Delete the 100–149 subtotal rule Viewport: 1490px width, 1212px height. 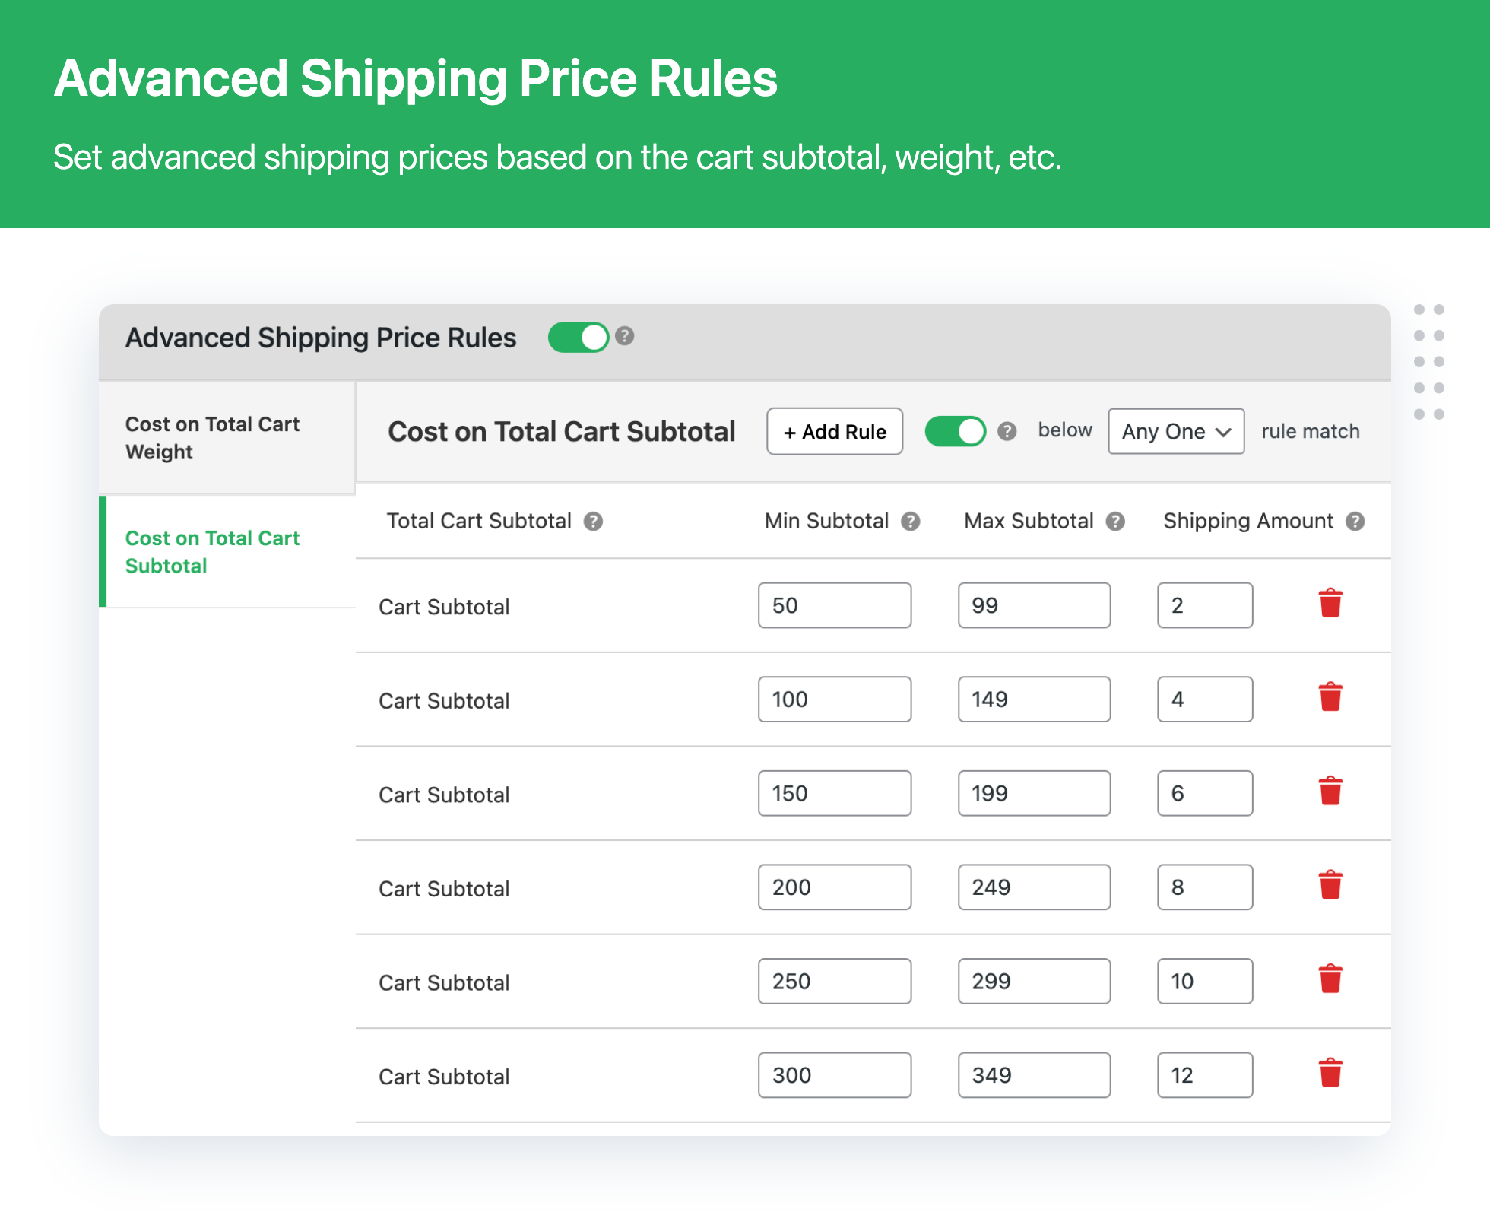(1330, 697)
